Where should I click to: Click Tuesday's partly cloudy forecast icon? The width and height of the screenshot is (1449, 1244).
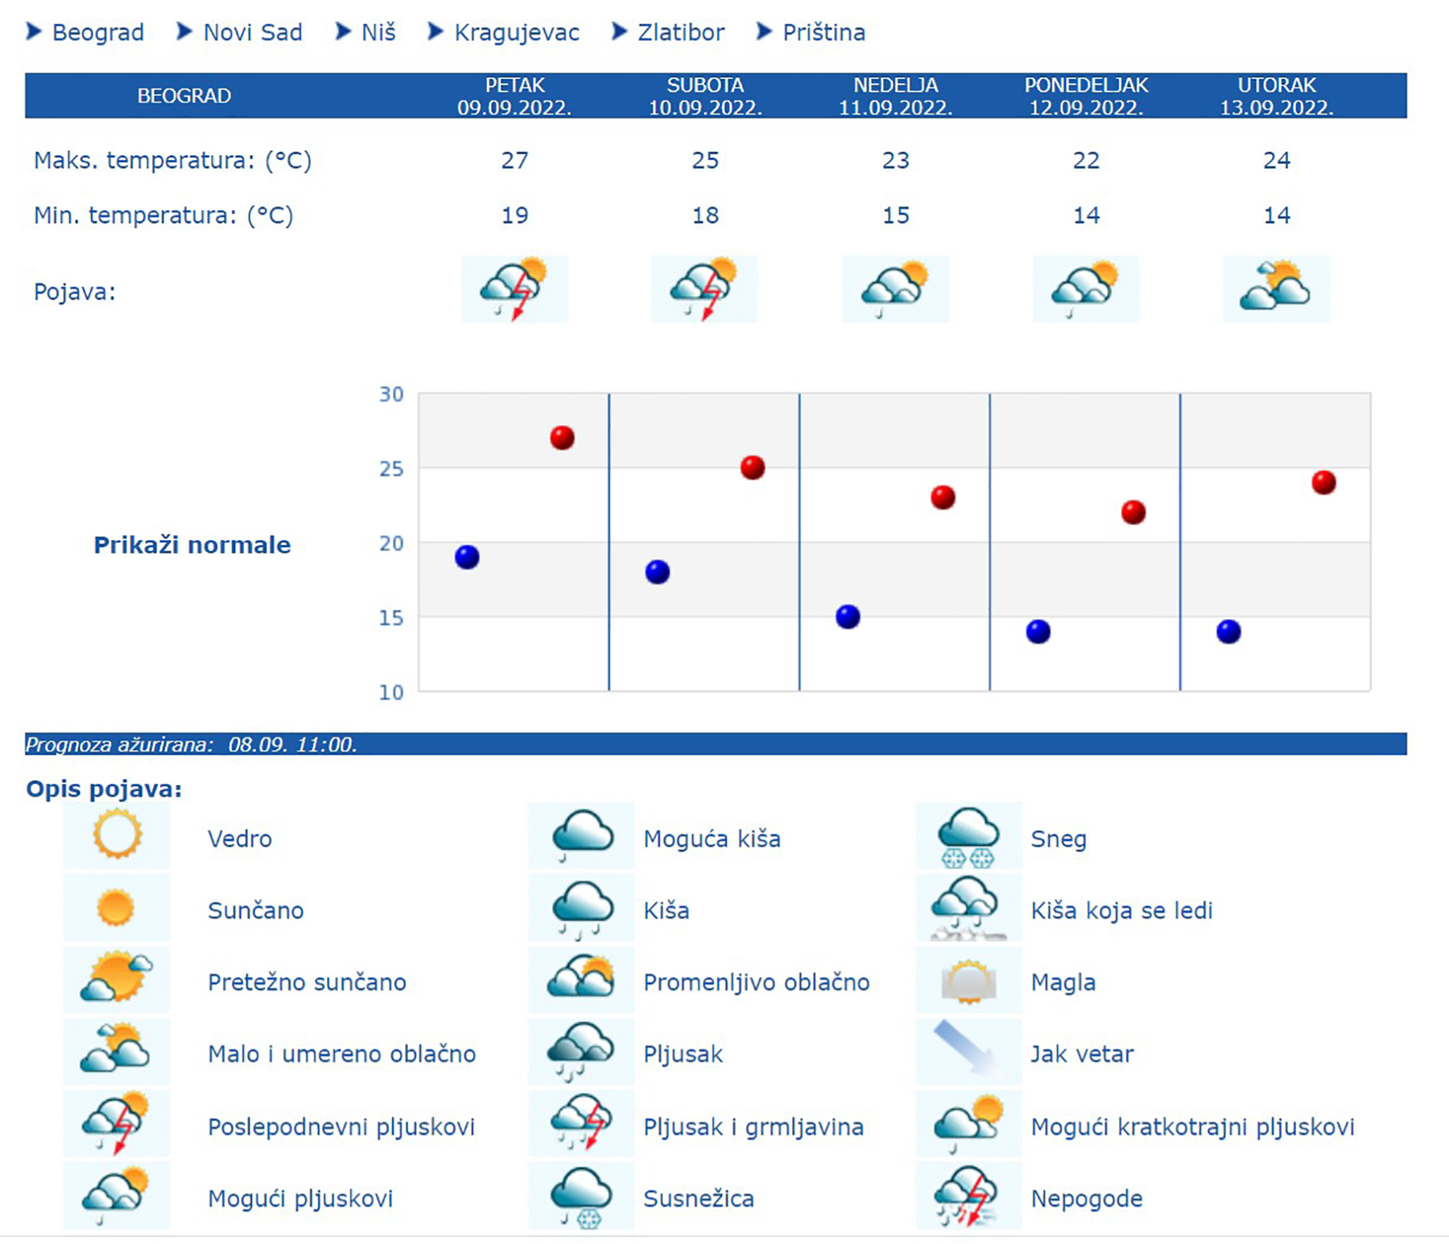pos(1276,290)
